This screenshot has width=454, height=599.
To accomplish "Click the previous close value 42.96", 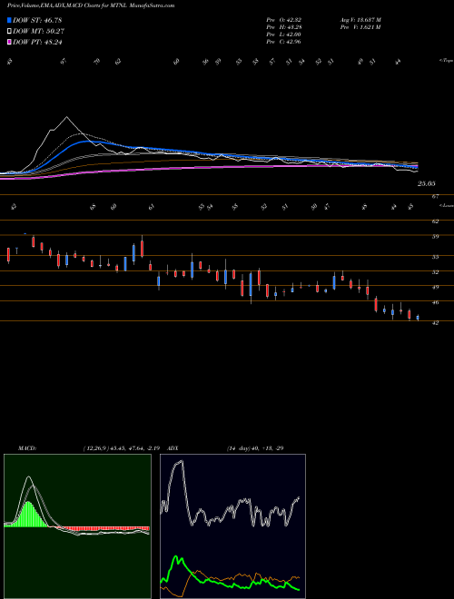I will [293, 42].
